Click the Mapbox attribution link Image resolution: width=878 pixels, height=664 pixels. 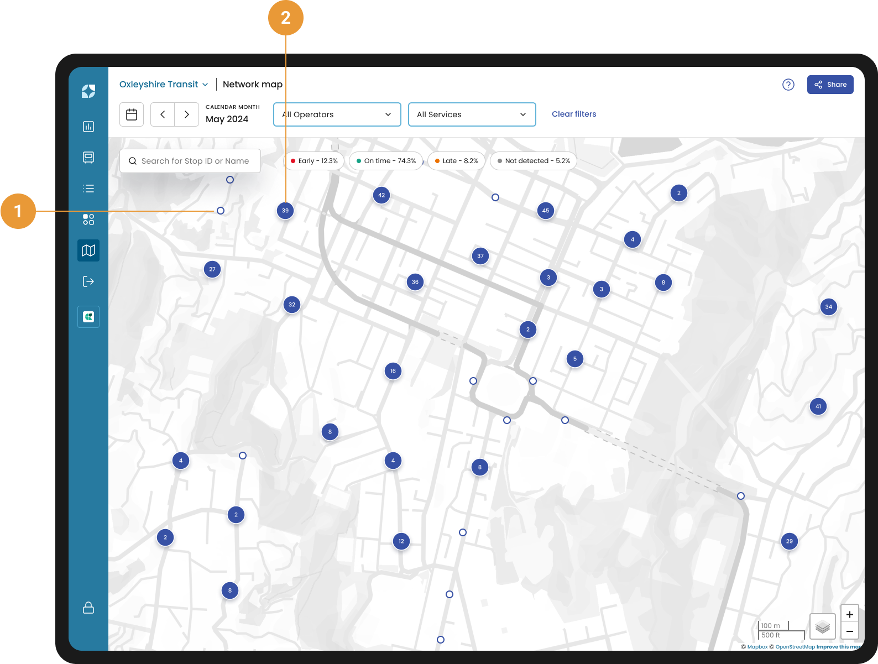(x=757, y=647)
